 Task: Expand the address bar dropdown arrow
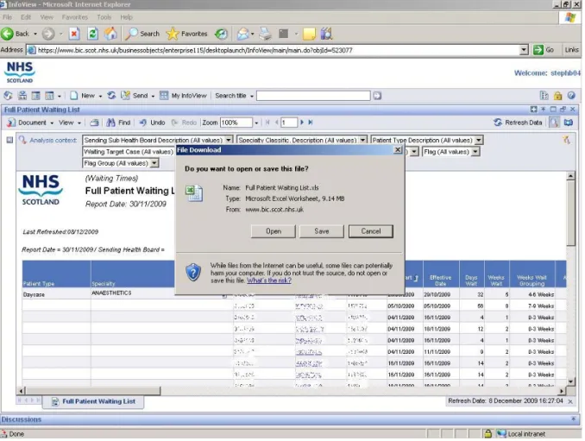(525, 49)
